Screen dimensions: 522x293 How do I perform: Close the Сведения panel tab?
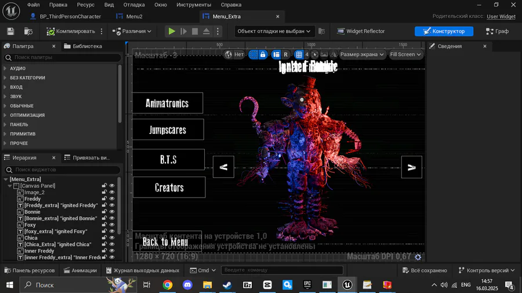click(x=485, y=46)
